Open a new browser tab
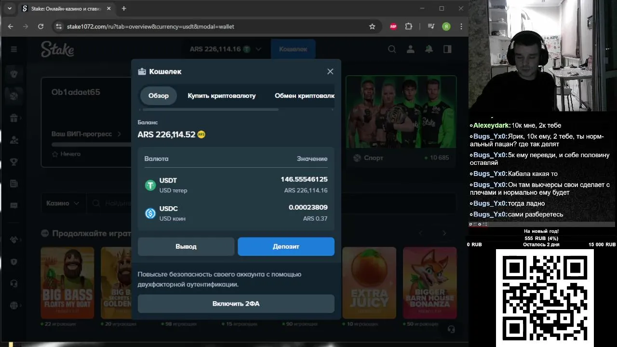Image resolution: width=617 pixels, height=347 pixels. tap(124, 9)
